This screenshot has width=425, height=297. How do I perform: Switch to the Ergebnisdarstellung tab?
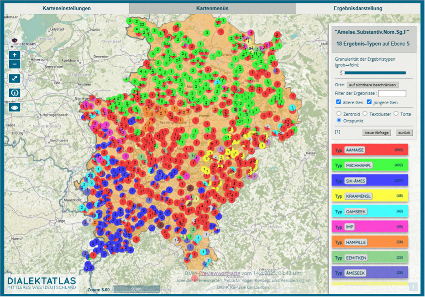358,8
